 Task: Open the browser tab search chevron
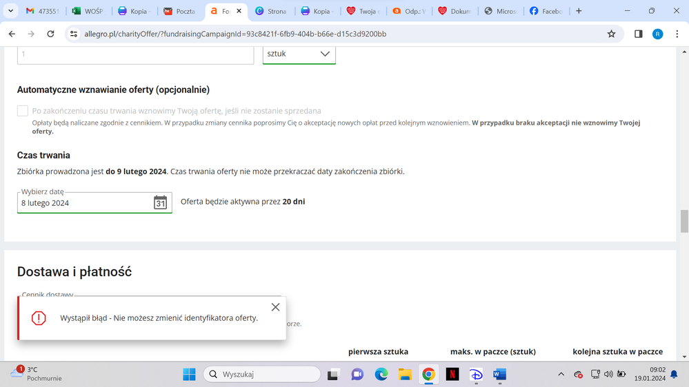point(10,11)
